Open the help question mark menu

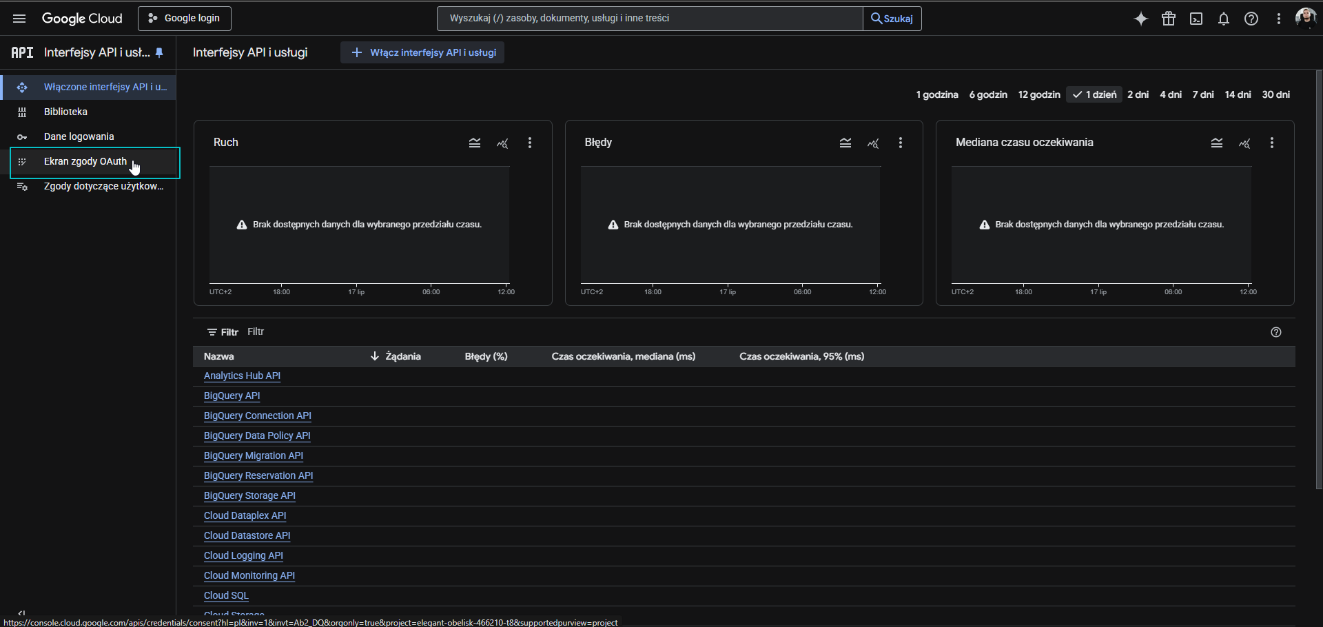pos(1251,19)
